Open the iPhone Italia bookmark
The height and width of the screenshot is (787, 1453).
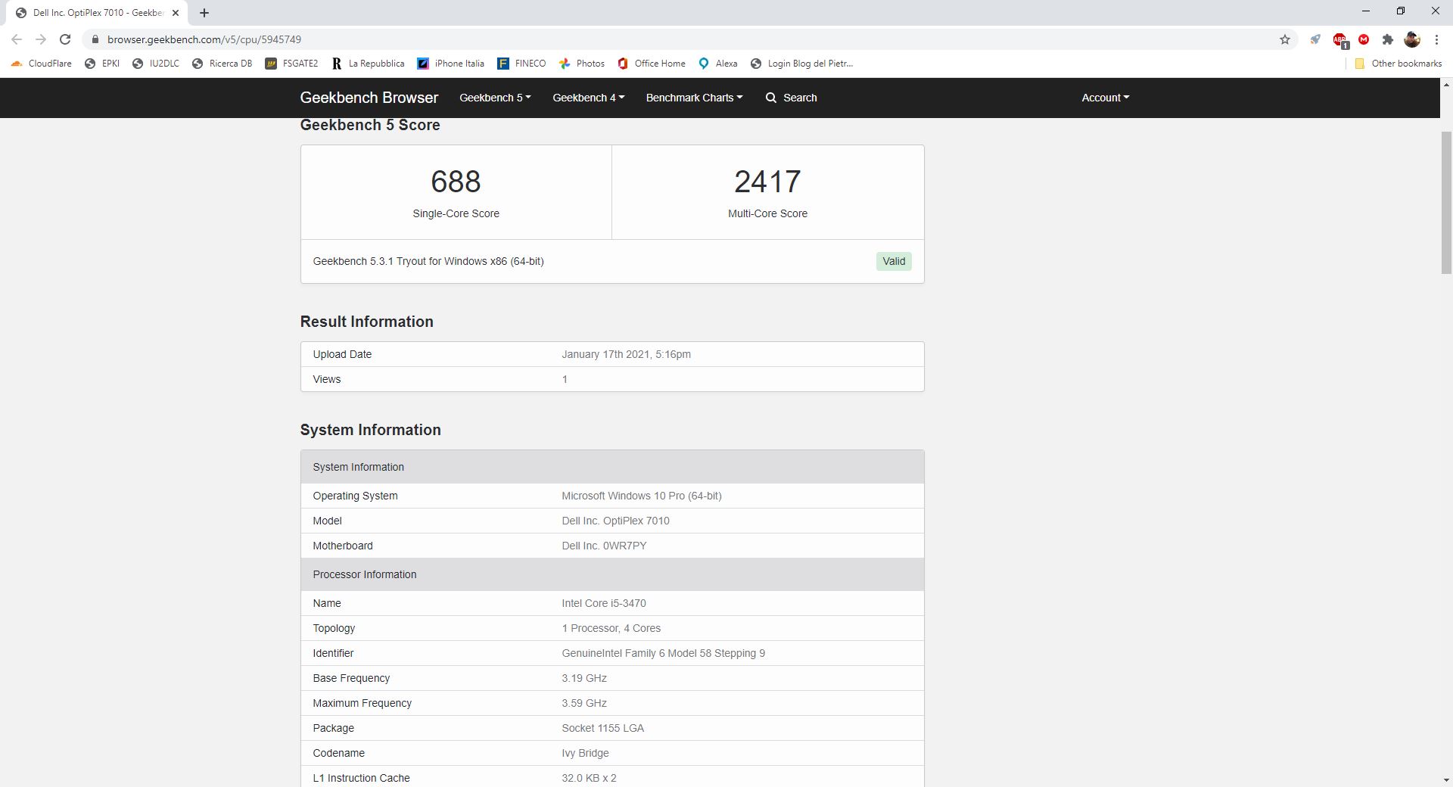click(x=451, y=64)
